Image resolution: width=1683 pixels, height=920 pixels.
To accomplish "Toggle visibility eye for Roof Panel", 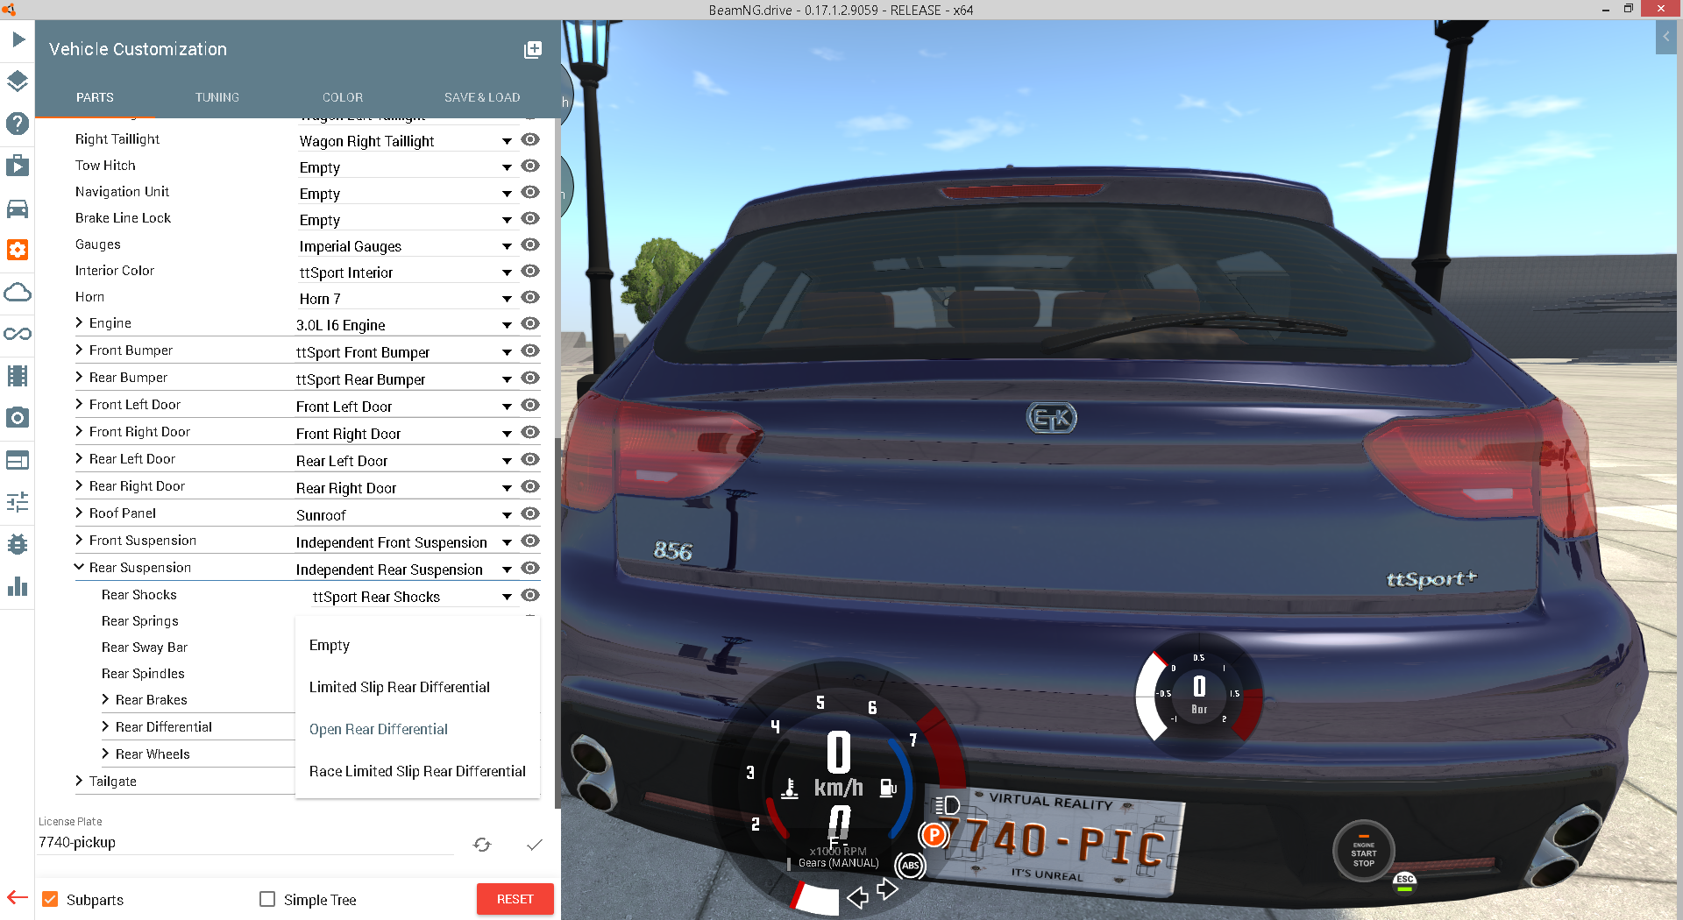I will (x=530, y=513).
